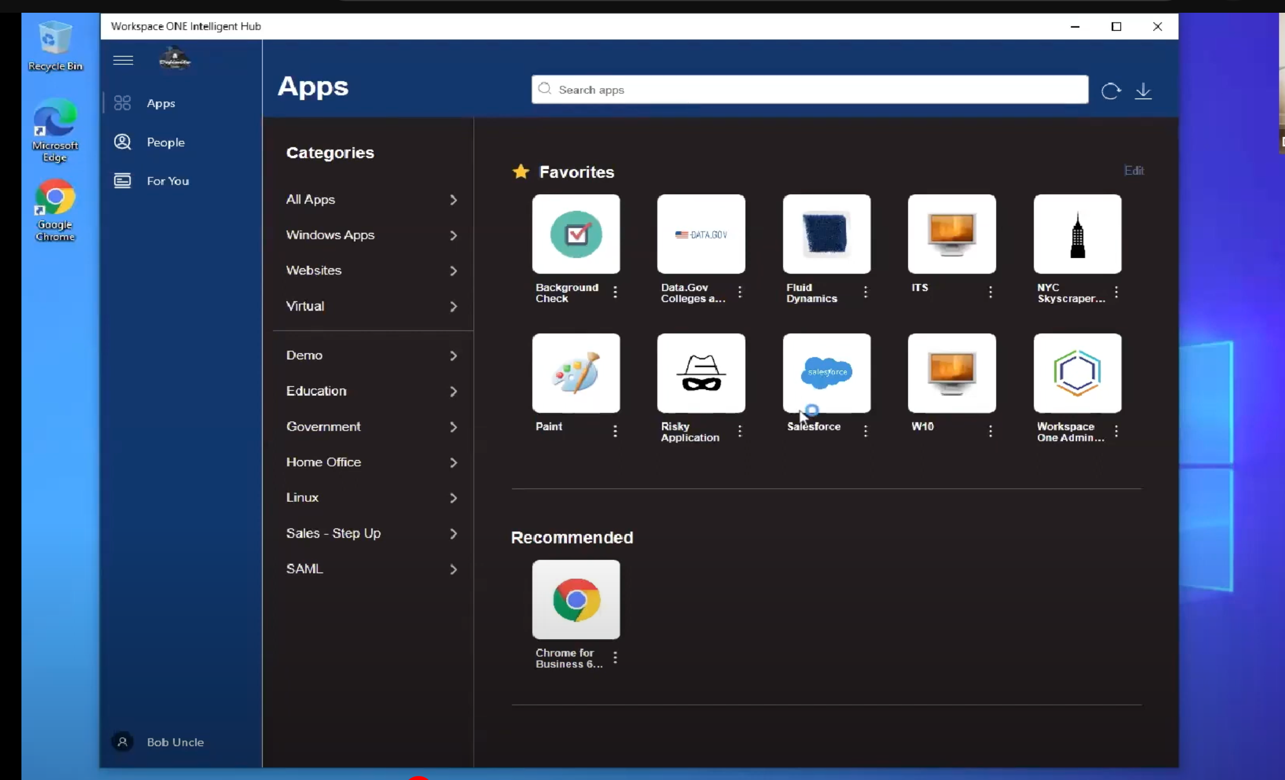1285x780 pixels.
Task: Click the download icon in the header
Action: pyautogui.click(x=1143, y=90)
